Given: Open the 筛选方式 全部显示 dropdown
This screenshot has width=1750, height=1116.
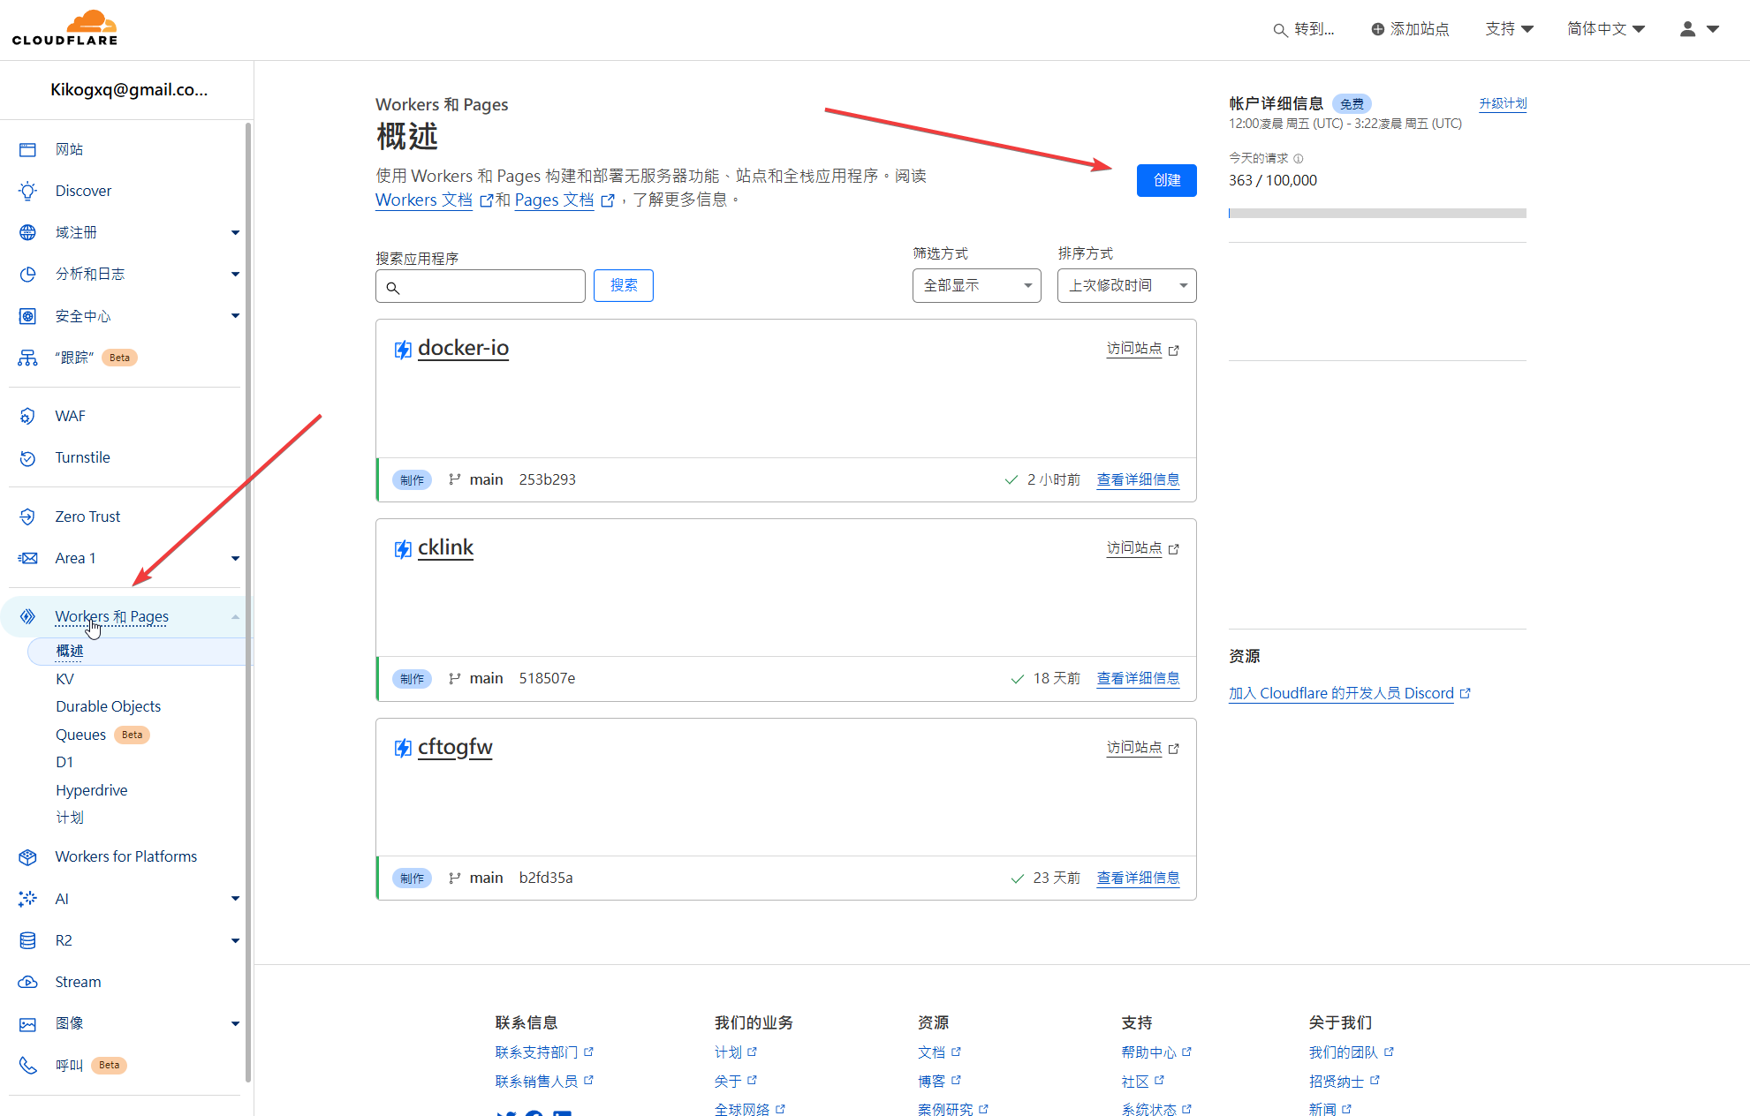Looking at the screenshot, I should click(976, 285).
